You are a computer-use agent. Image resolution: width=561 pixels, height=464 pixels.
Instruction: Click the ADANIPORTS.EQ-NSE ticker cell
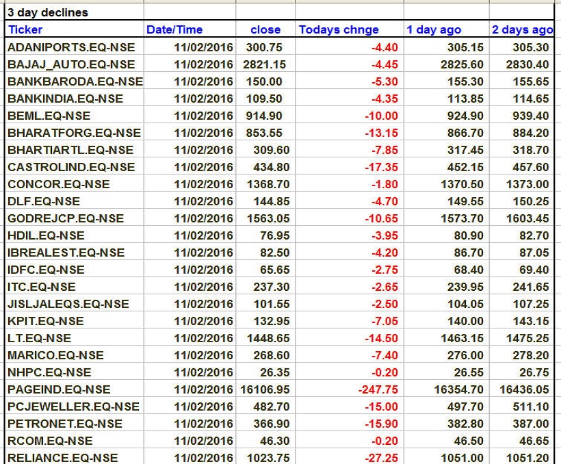pos(71,47)
